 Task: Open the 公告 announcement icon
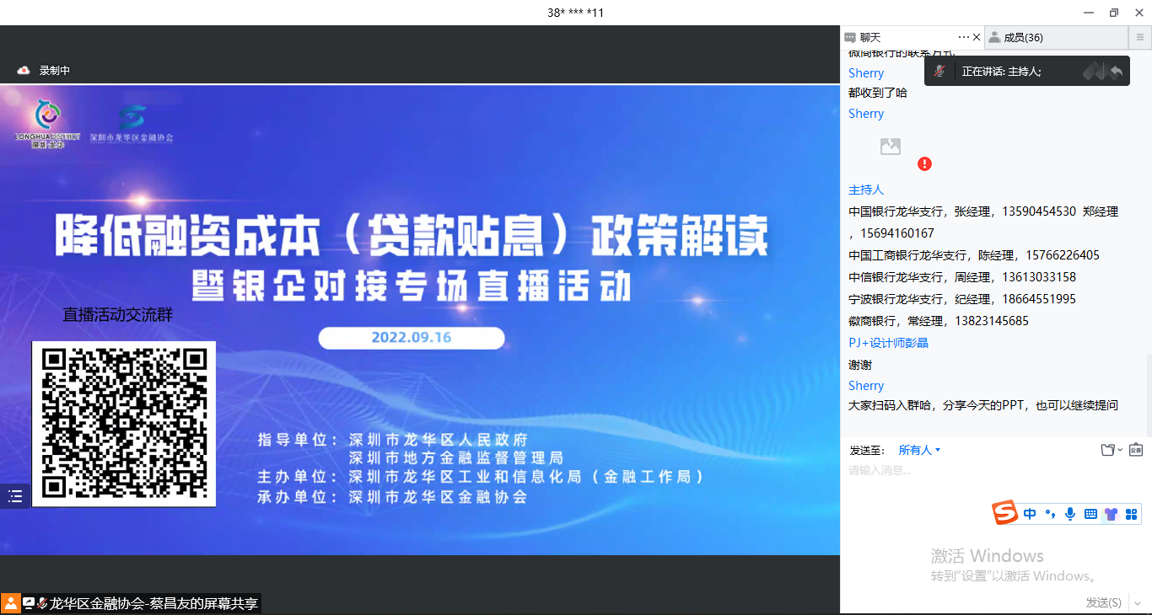(1135, 450)
